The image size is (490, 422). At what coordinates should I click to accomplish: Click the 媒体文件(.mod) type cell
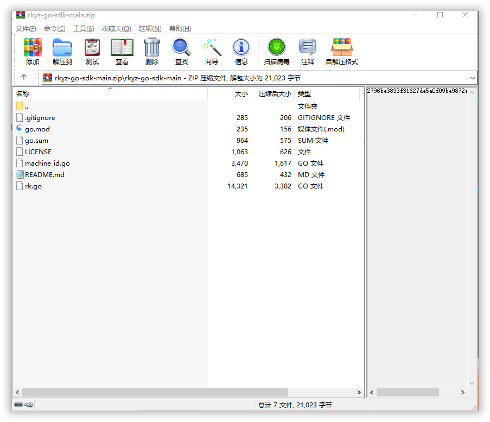321,129
